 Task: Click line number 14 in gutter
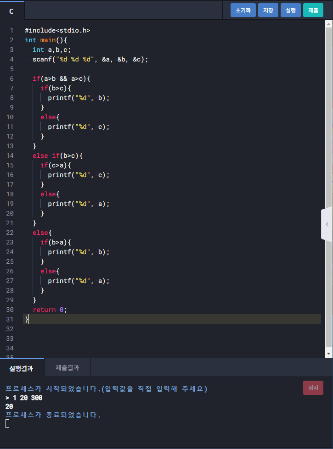coord(10,155)
